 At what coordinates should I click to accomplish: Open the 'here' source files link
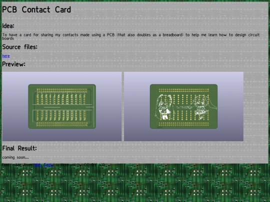(x=6, y=56)
